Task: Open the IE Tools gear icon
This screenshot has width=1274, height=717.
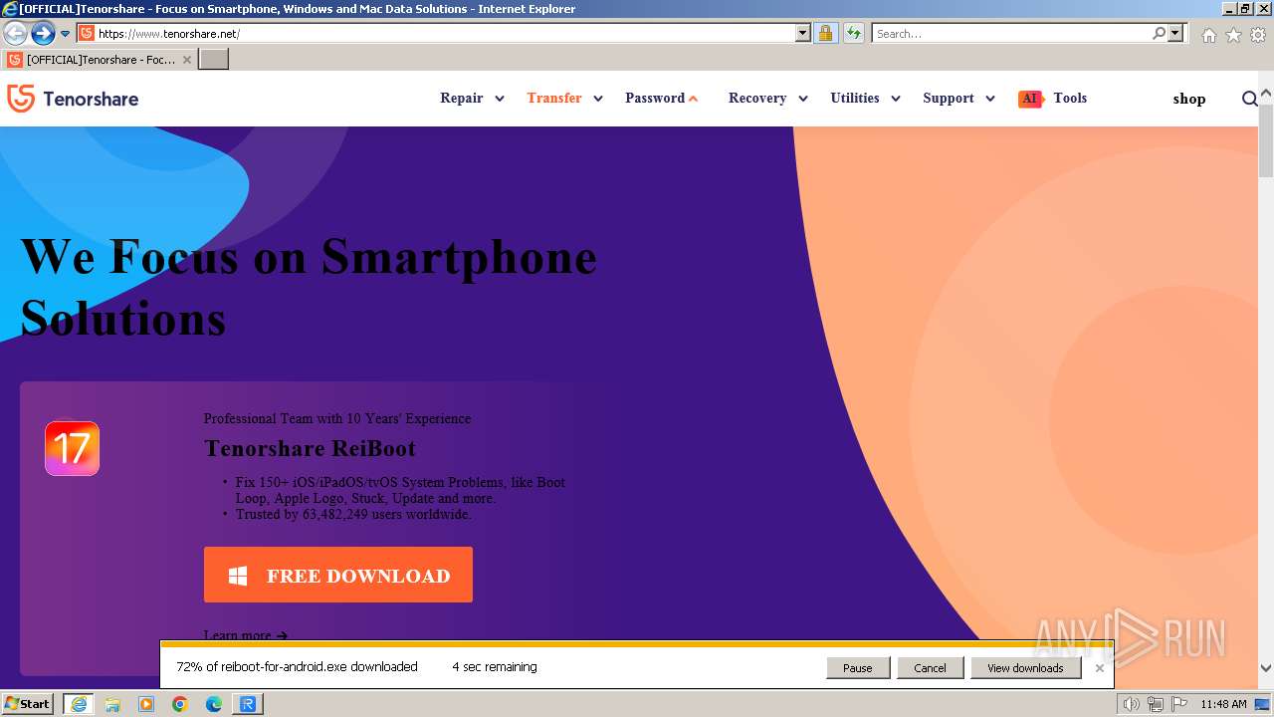Action: pyautogui.click(x=1258, y=35)
